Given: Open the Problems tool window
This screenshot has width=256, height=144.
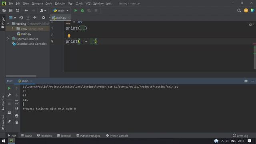Looking at the screenshot, I should click(44, 136).
